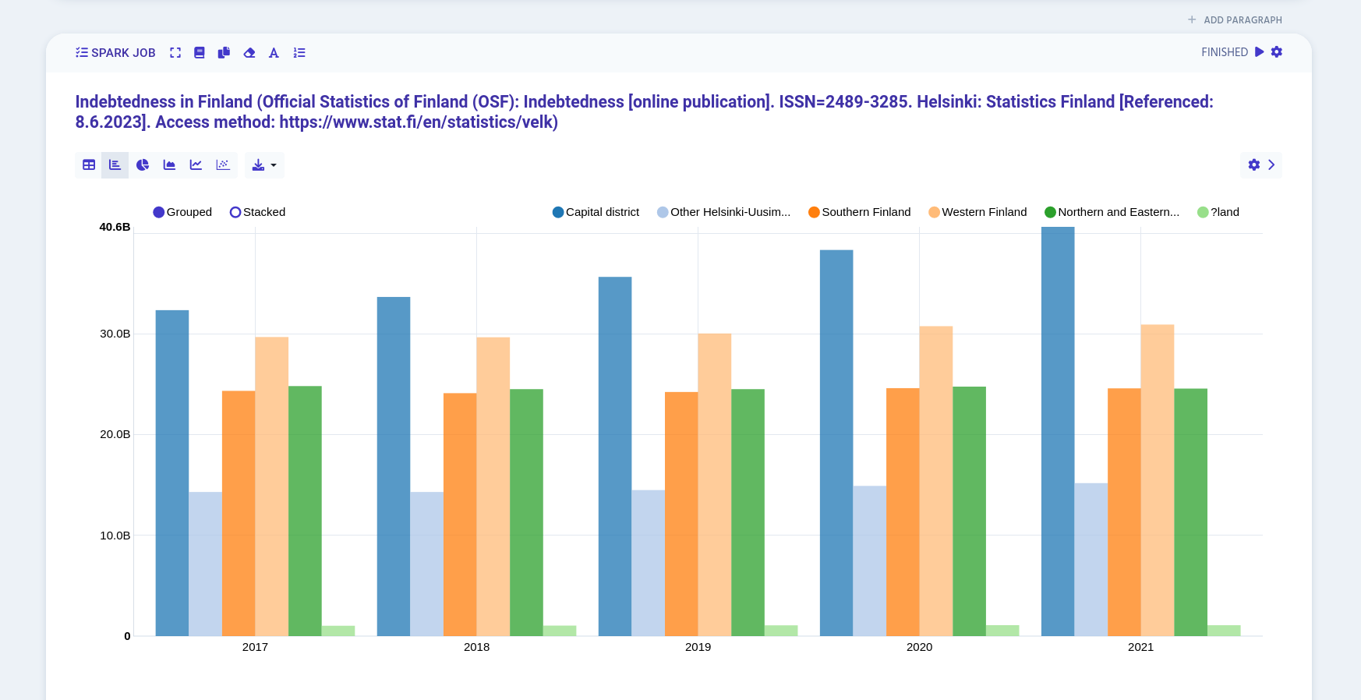Switch to scatter chart view
Viewport: 1361px width, 700px height.
pyautogui.click(x=223, y=165)
